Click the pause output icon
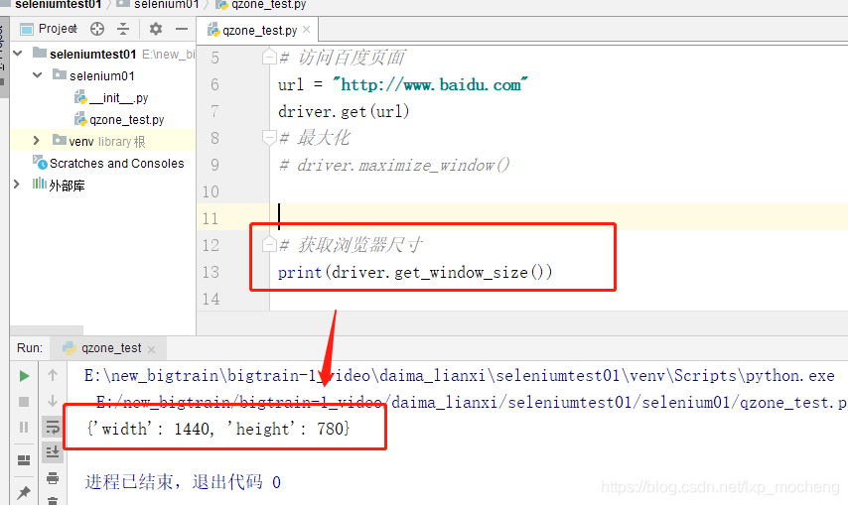 (24, 428)
